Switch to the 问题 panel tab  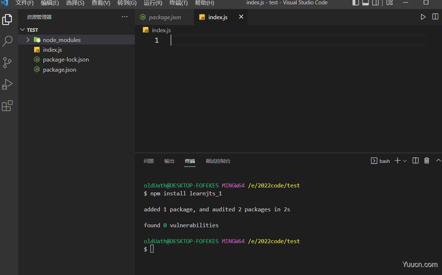coord(149,161)
